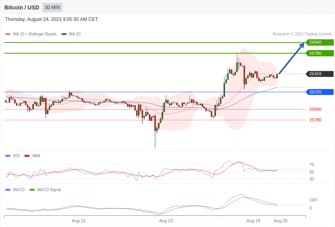Click the green 26780 resistance price tag

pyautogui.click(x=320, y=53)
